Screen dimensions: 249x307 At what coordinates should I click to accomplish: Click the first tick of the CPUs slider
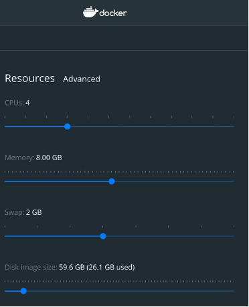(x=5, y=117)
